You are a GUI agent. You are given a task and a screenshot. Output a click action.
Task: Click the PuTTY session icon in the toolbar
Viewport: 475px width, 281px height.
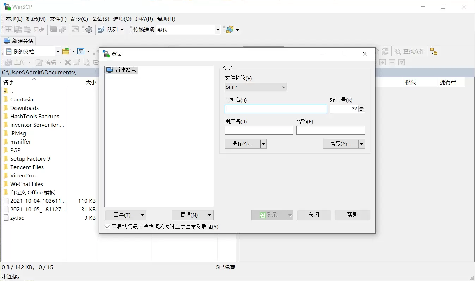pyautogui.click(x=63, y=30)
